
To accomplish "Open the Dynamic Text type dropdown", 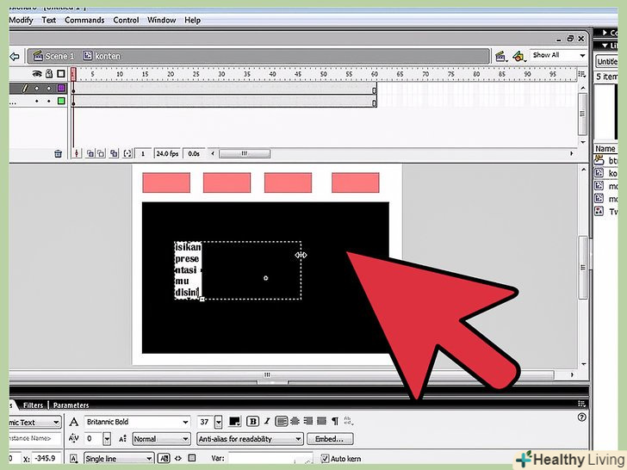I will [x=34, y=422].
